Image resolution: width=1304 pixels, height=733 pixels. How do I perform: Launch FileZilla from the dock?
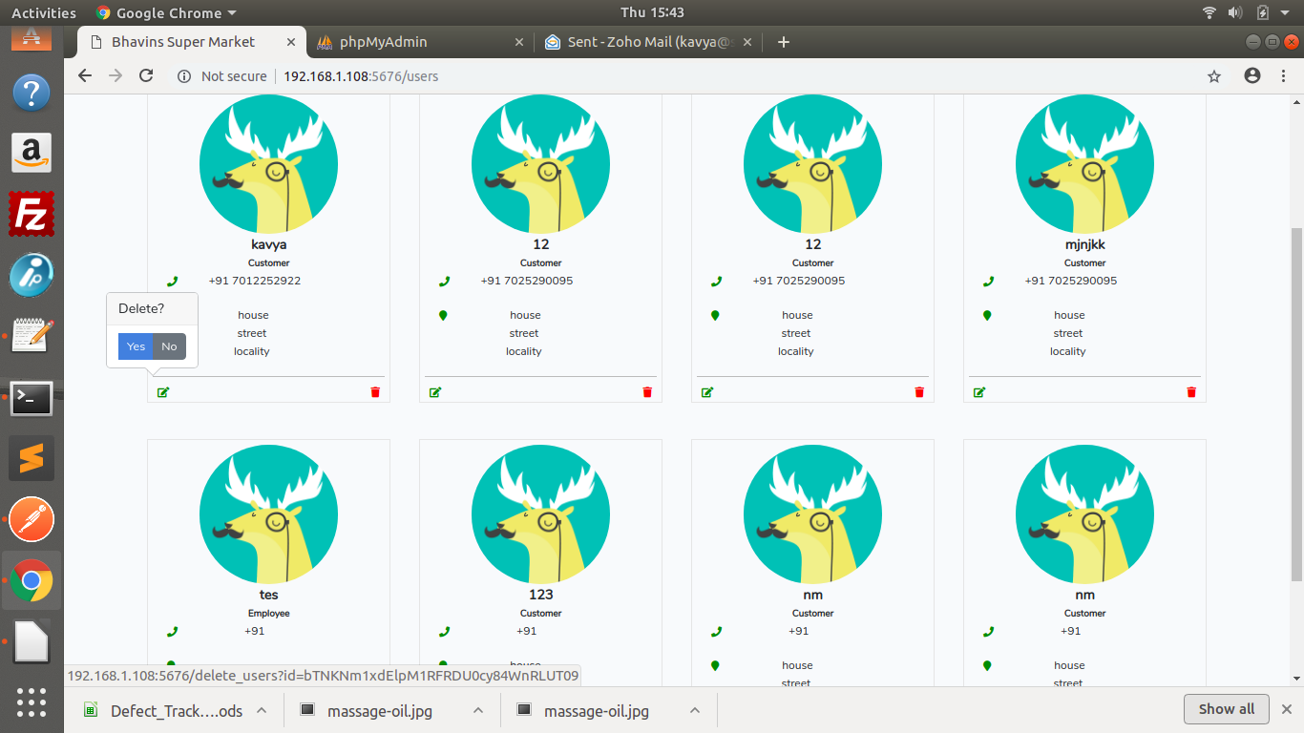click(32, 214)
